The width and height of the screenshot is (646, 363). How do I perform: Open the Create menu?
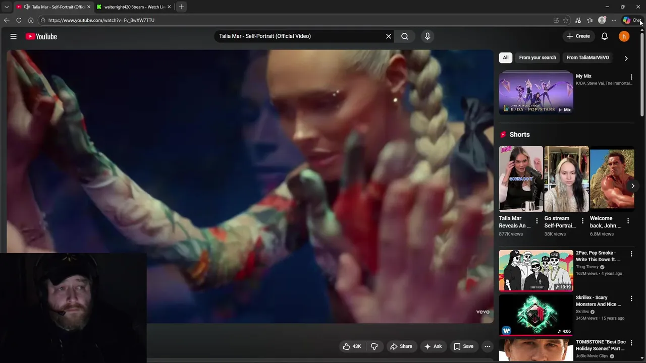[x=578, y=36]
